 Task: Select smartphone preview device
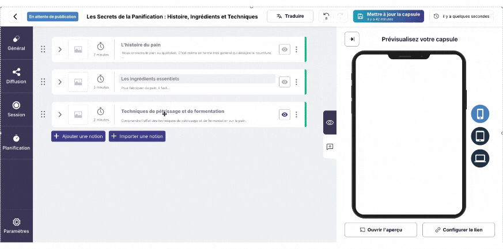(480, 114)
